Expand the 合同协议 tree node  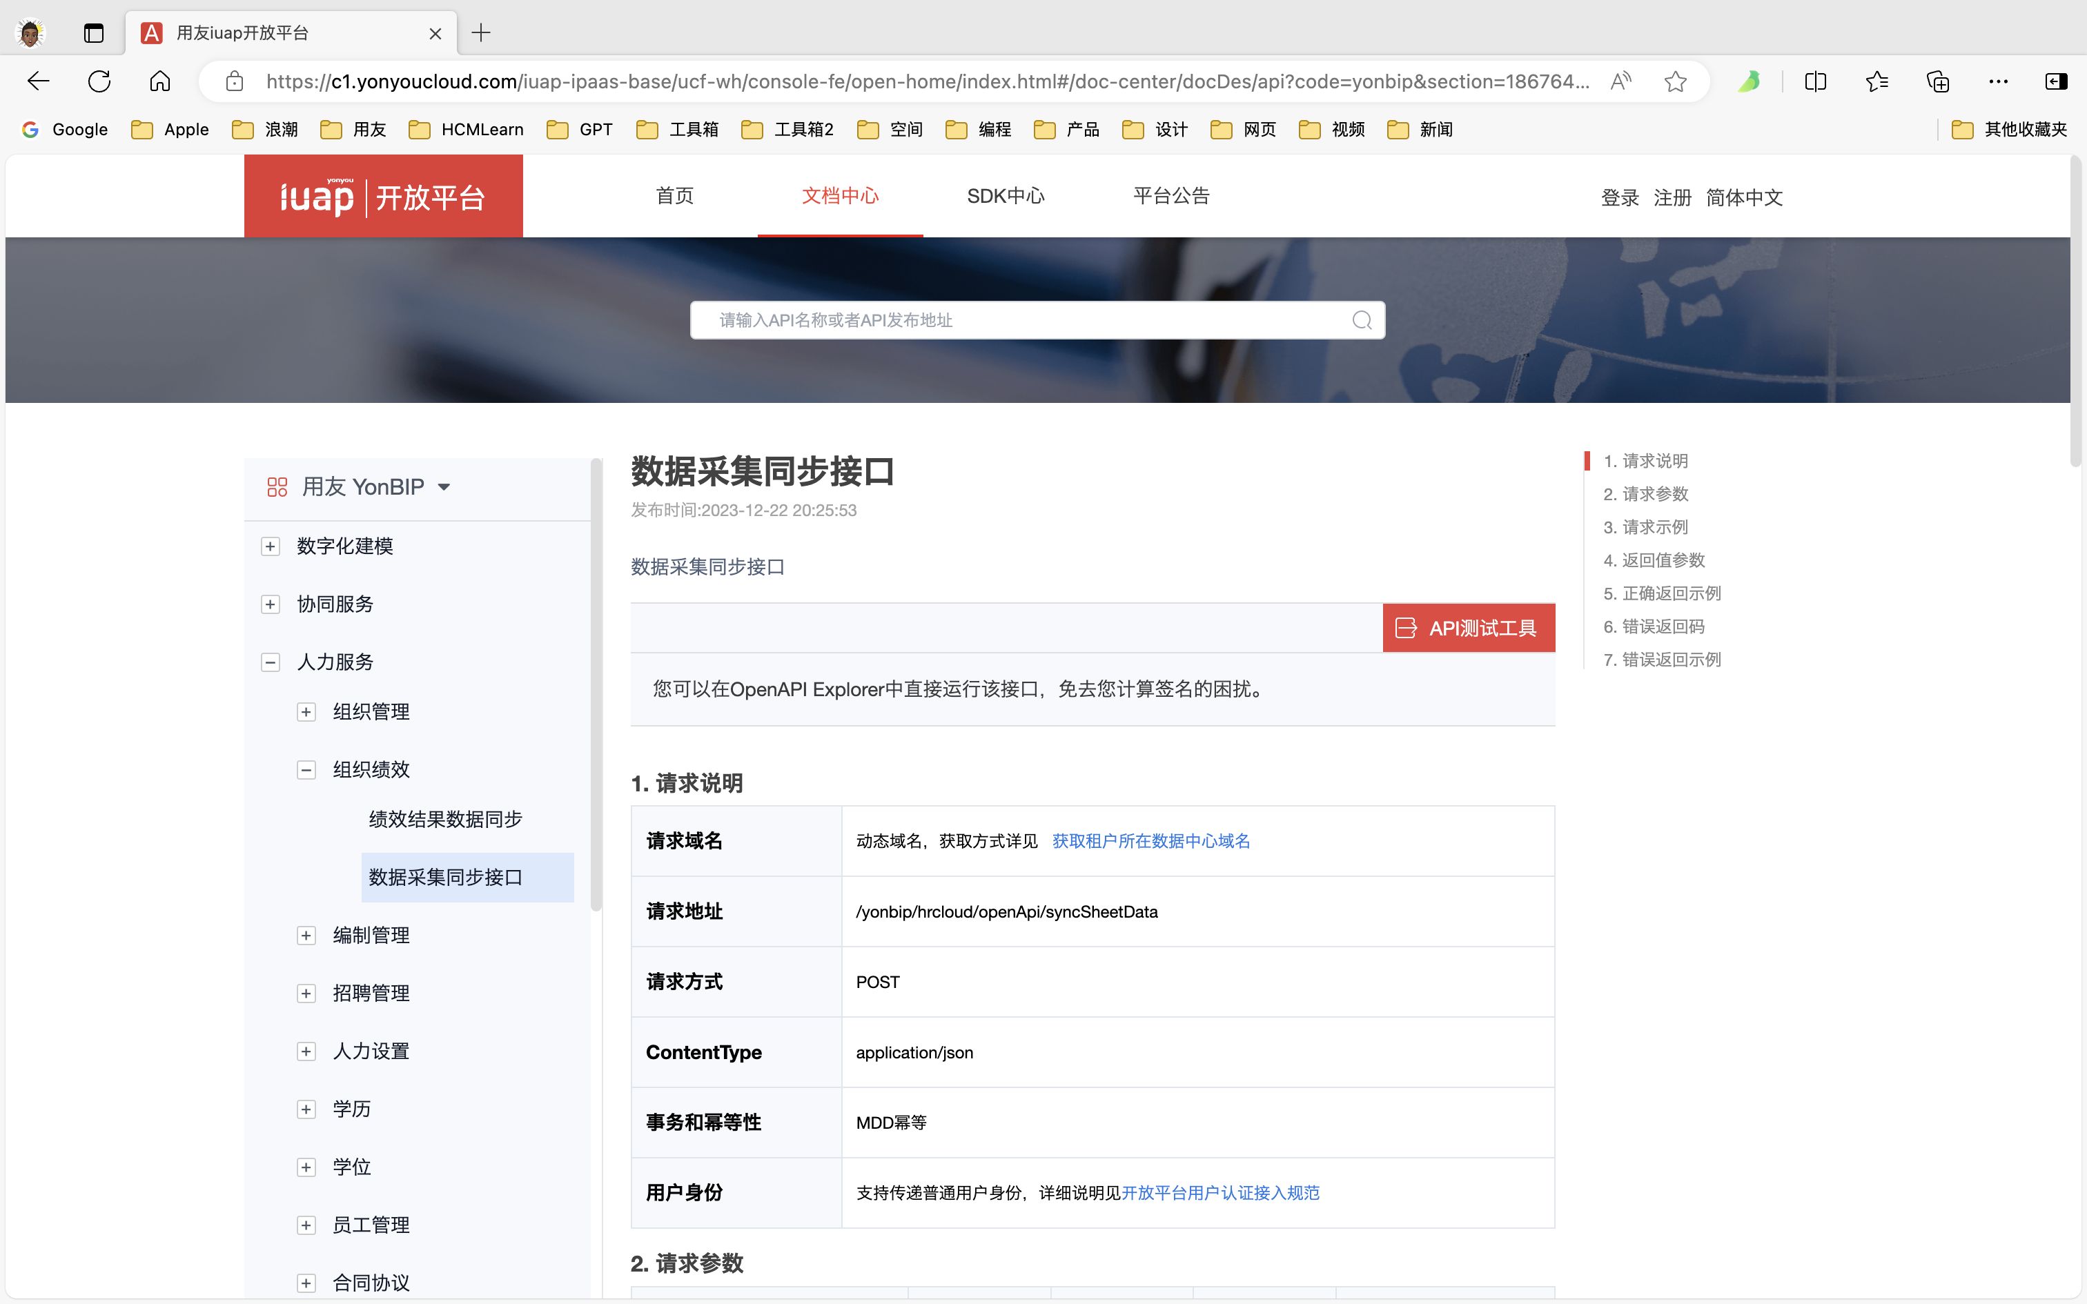pos(306,1283)
